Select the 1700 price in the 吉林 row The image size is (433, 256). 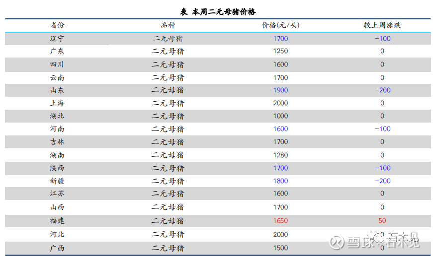280,142
